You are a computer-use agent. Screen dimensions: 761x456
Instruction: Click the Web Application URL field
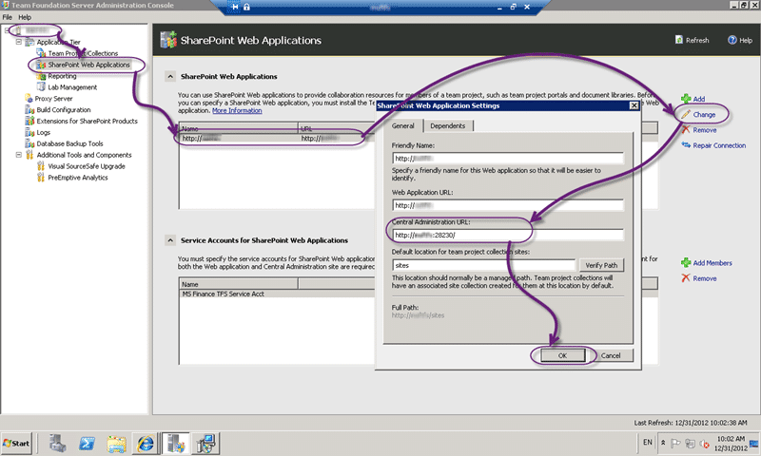coord(508,205)
